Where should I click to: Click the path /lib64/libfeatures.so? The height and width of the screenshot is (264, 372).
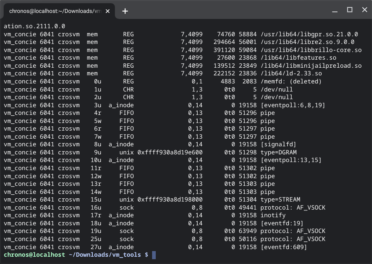click(299, 58)
